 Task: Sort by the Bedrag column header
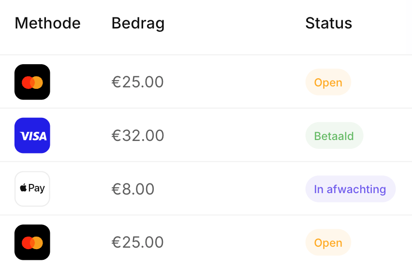(x=138, y=23)
